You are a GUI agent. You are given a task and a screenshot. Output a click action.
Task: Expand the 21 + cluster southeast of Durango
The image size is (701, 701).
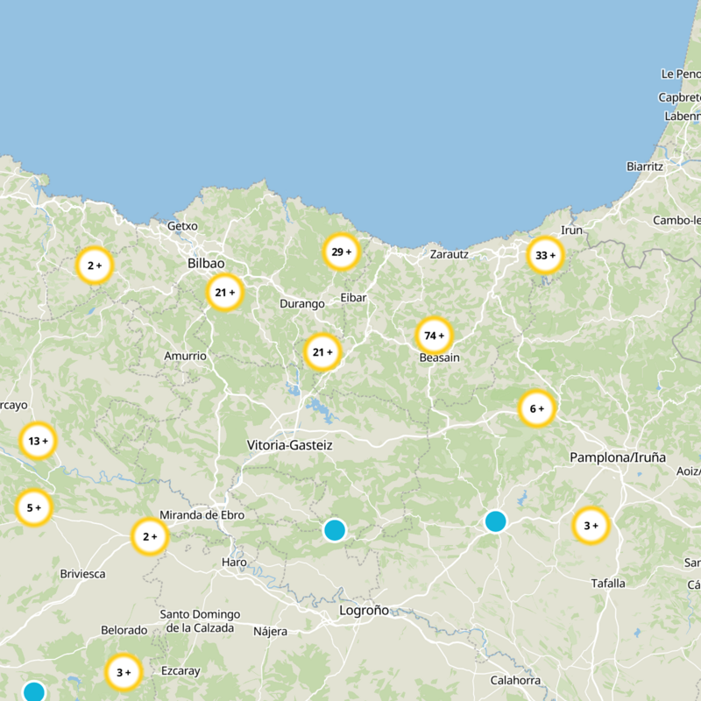(x=322, y=352)
